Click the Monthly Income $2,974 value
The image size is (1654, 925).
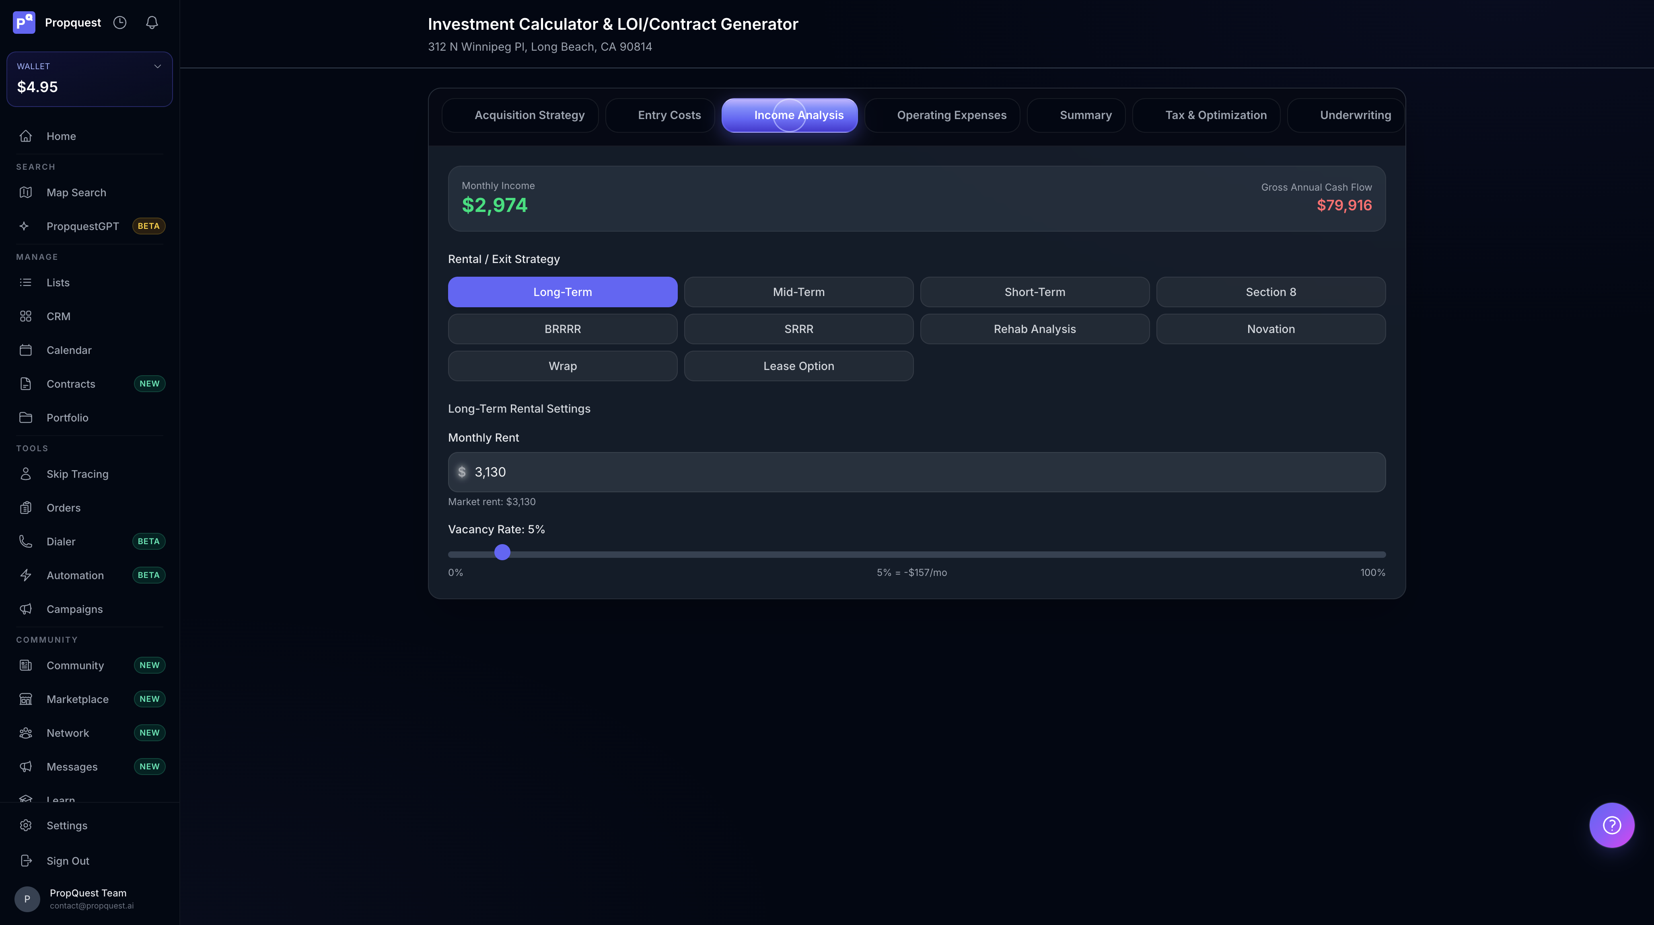click(494, 206)
